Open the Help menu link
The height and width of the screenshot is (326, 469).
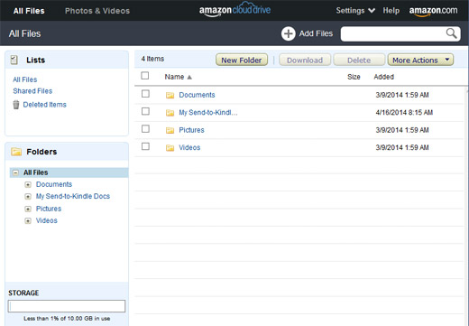391,11
